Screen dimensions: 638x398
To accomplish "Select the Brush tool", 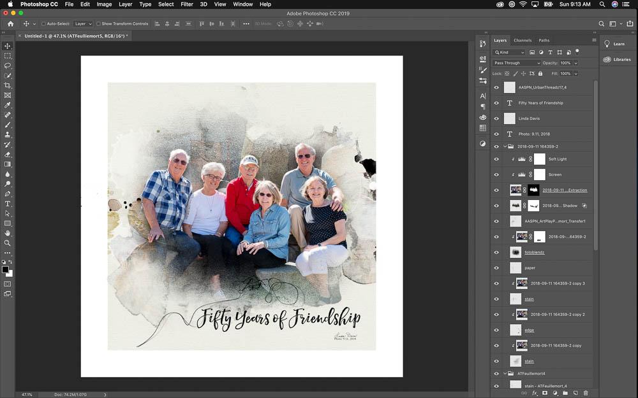I will click(x=7, y=125).
